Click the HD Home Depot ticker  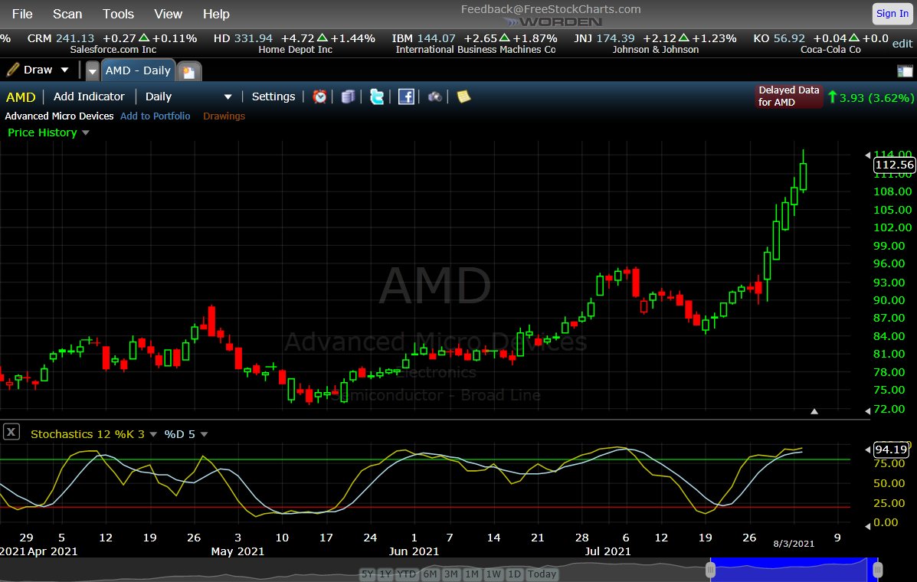(294, 44)
